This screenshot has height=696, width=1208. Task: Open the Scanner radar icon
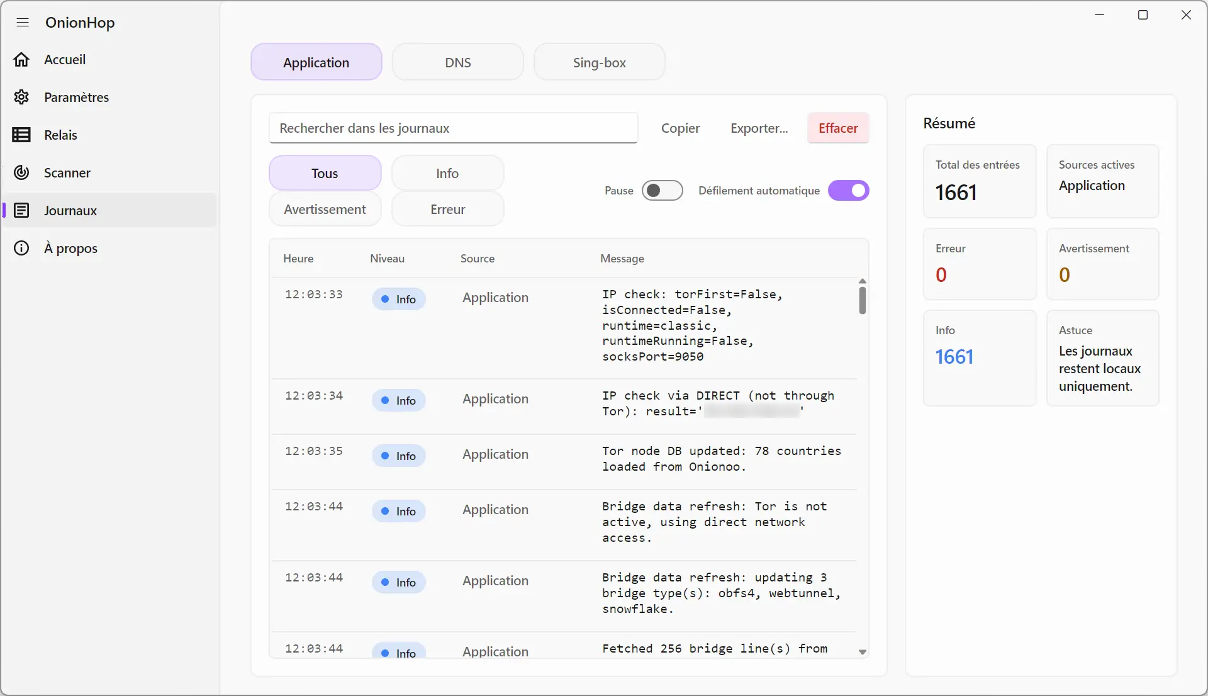pos(21,172)
